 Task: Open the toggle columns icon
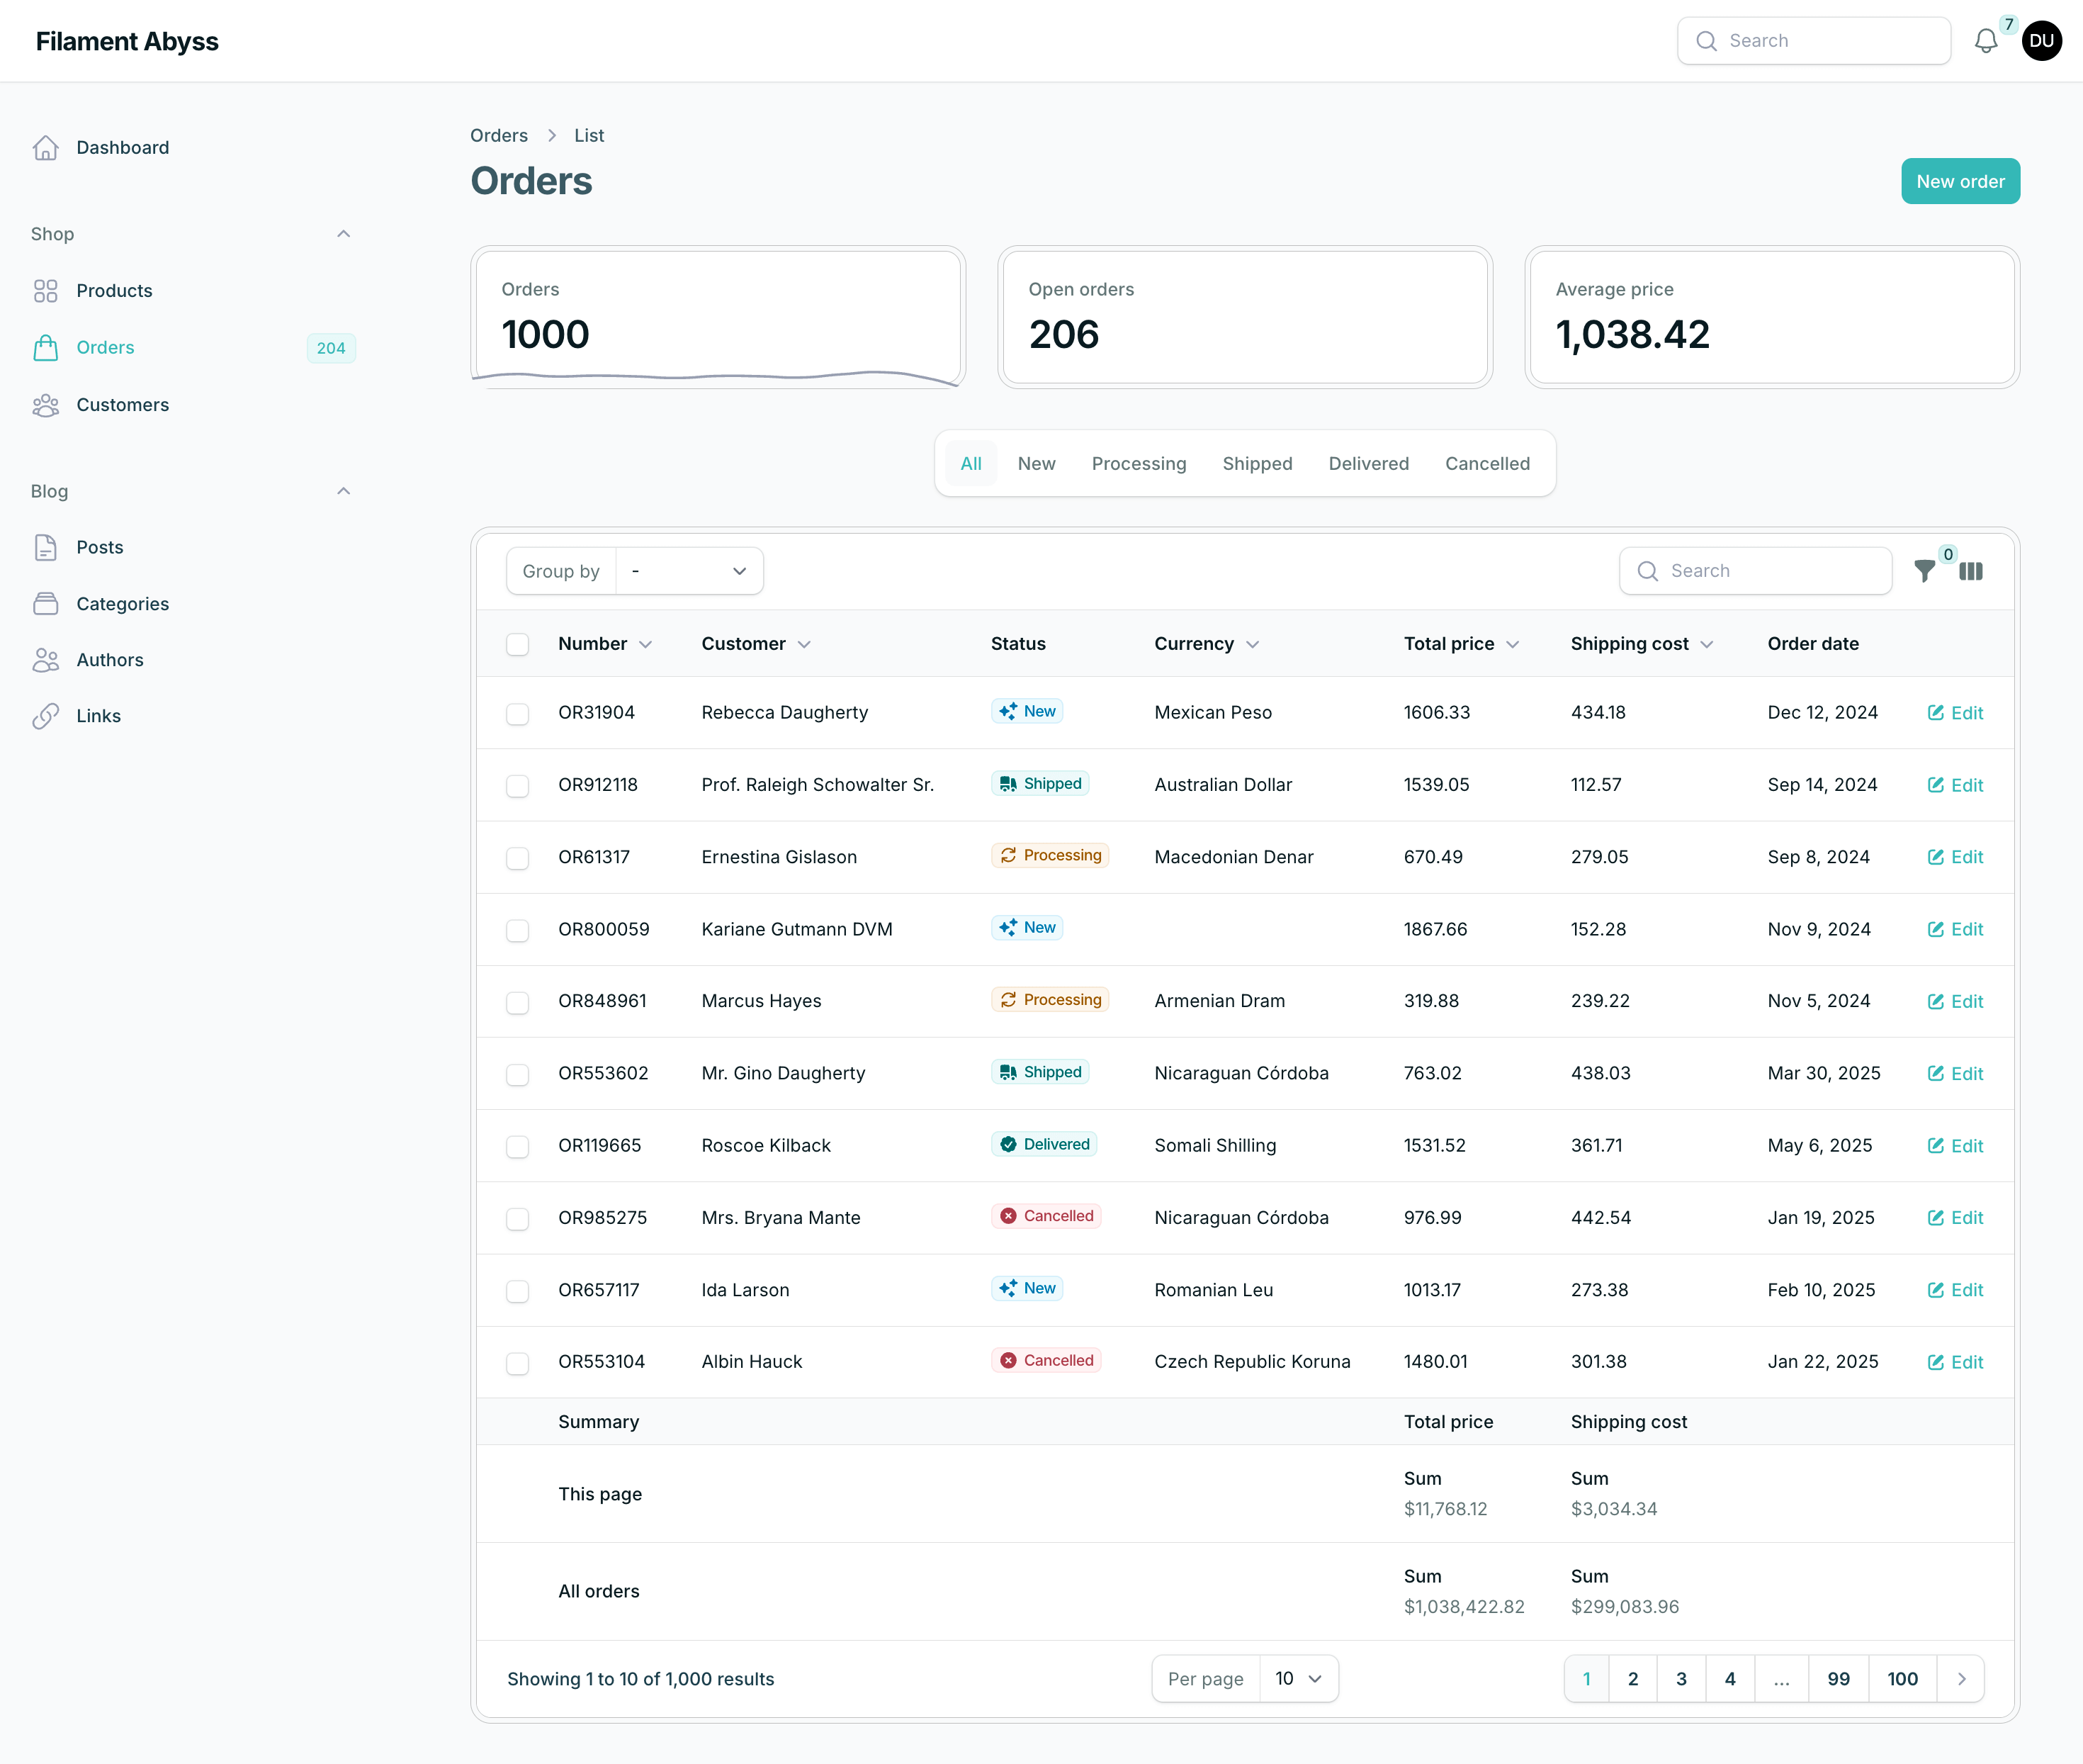pyautogui.click(x=1970, y=571)
